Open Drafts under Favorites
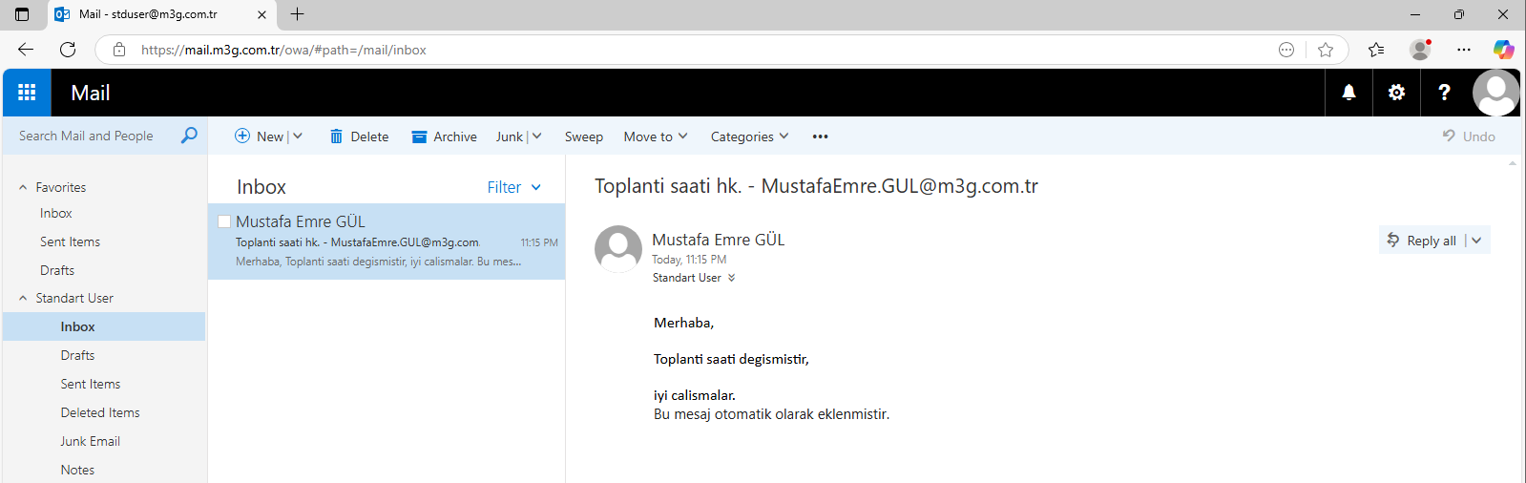Screen dimensions: 1526x483 pos(57,270)
